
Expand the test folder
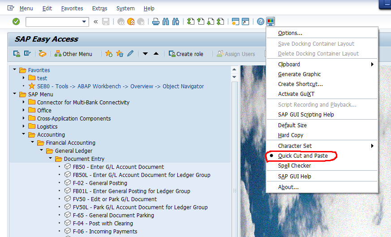pyautogui.click(x=24, y=78)
